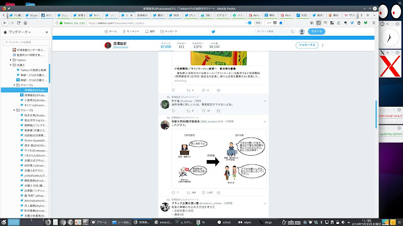The height and width of the screenshot is (226, 403).
Task: Open the three-dot more menu beside follow button
Action: pos(322,45)
